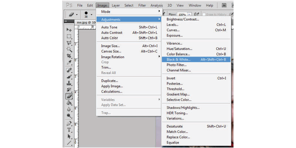Select the Magic Wand tool
This screenshot has height=148, width=296.
(x=69, y=50)
